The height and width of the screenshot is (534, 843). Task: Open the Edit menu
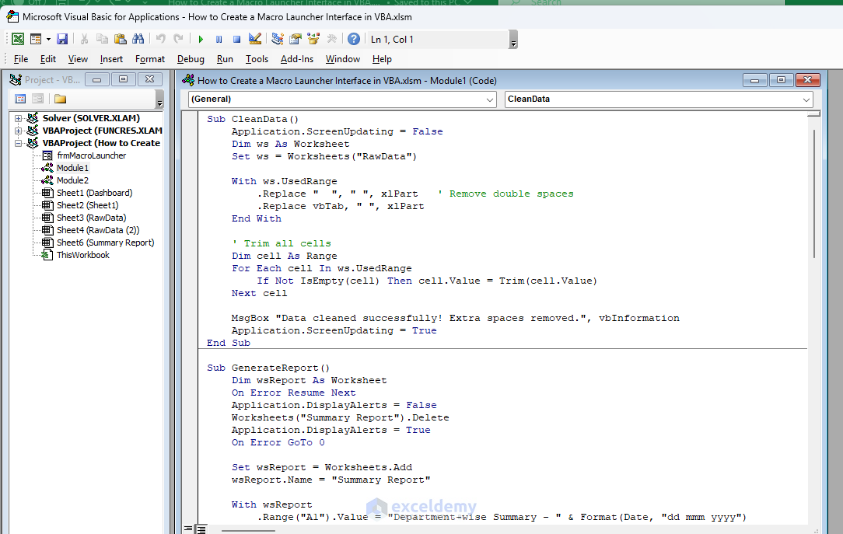pos(48,59)
